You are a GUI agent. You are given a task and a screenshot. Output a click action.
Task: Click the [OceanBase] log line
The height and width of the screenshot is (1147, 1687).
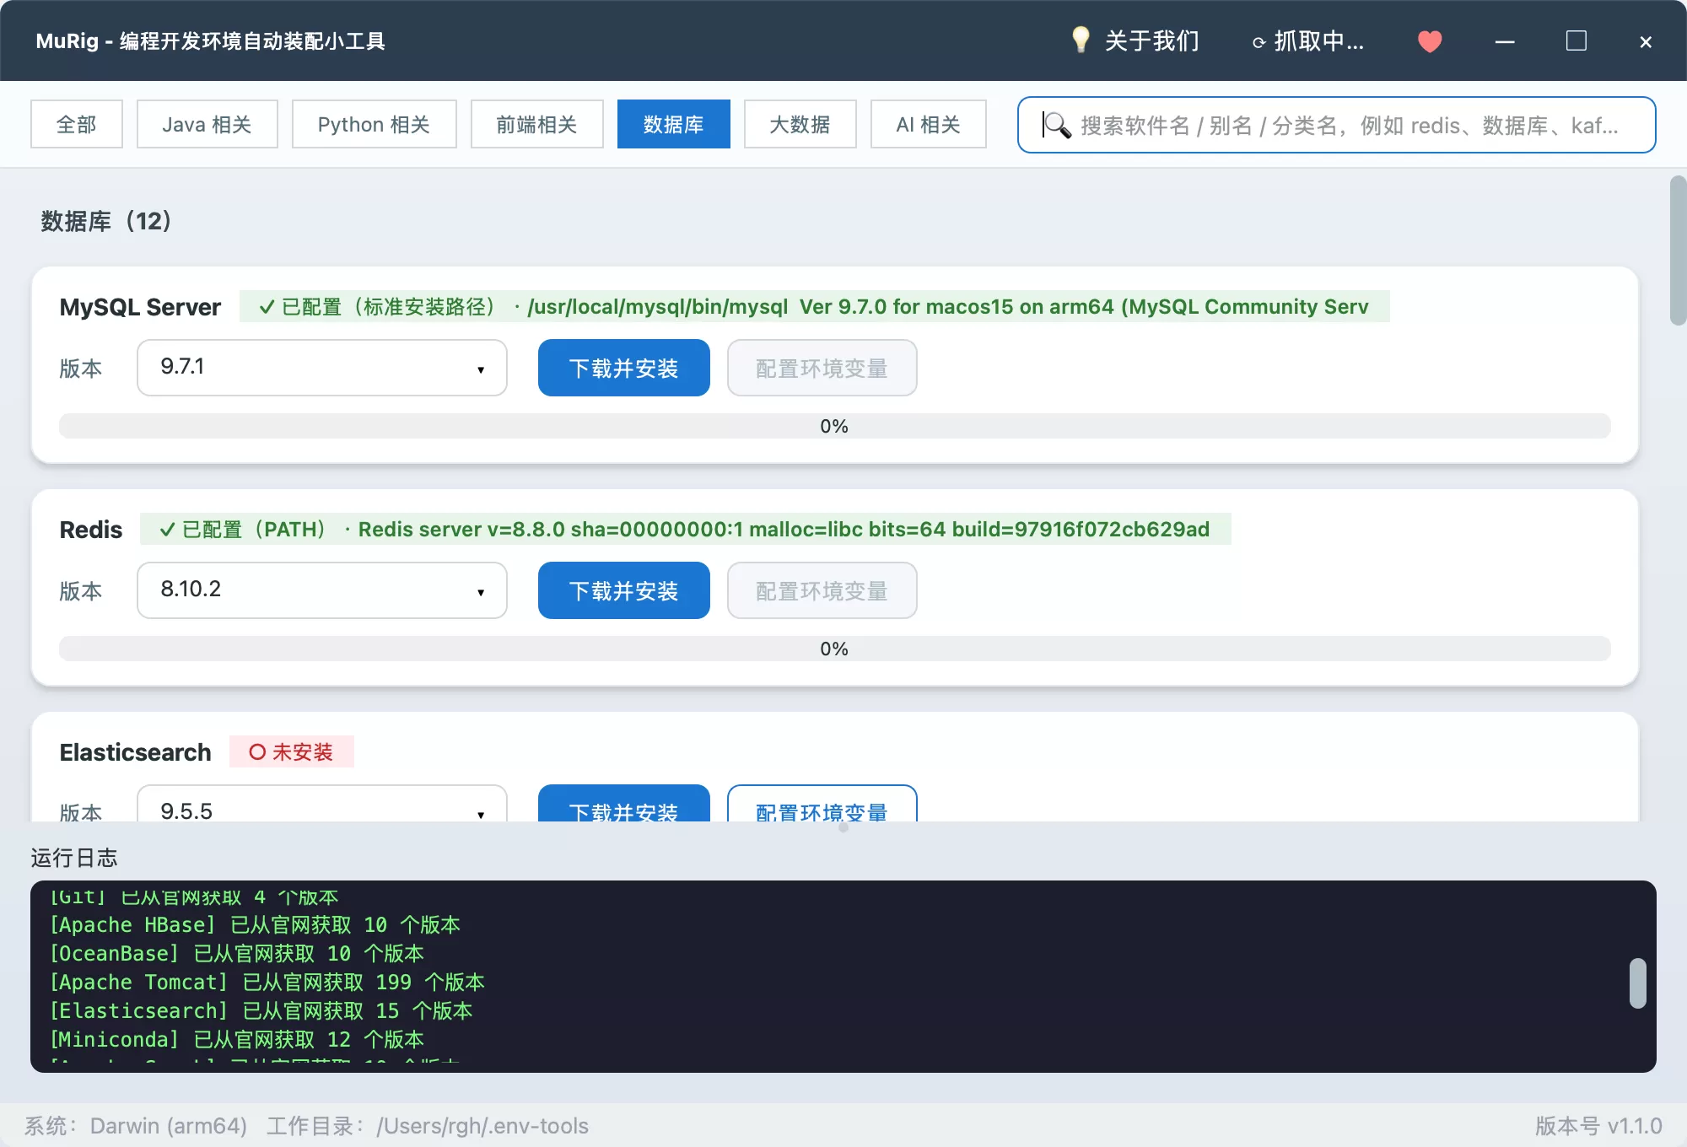(x=237, y=953)
